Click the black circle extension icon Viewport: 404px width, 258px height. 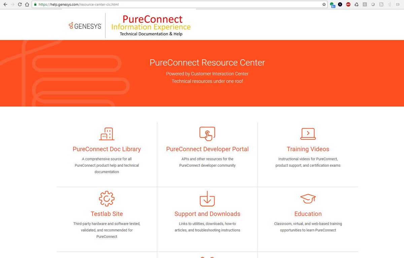tap(340, 5)
